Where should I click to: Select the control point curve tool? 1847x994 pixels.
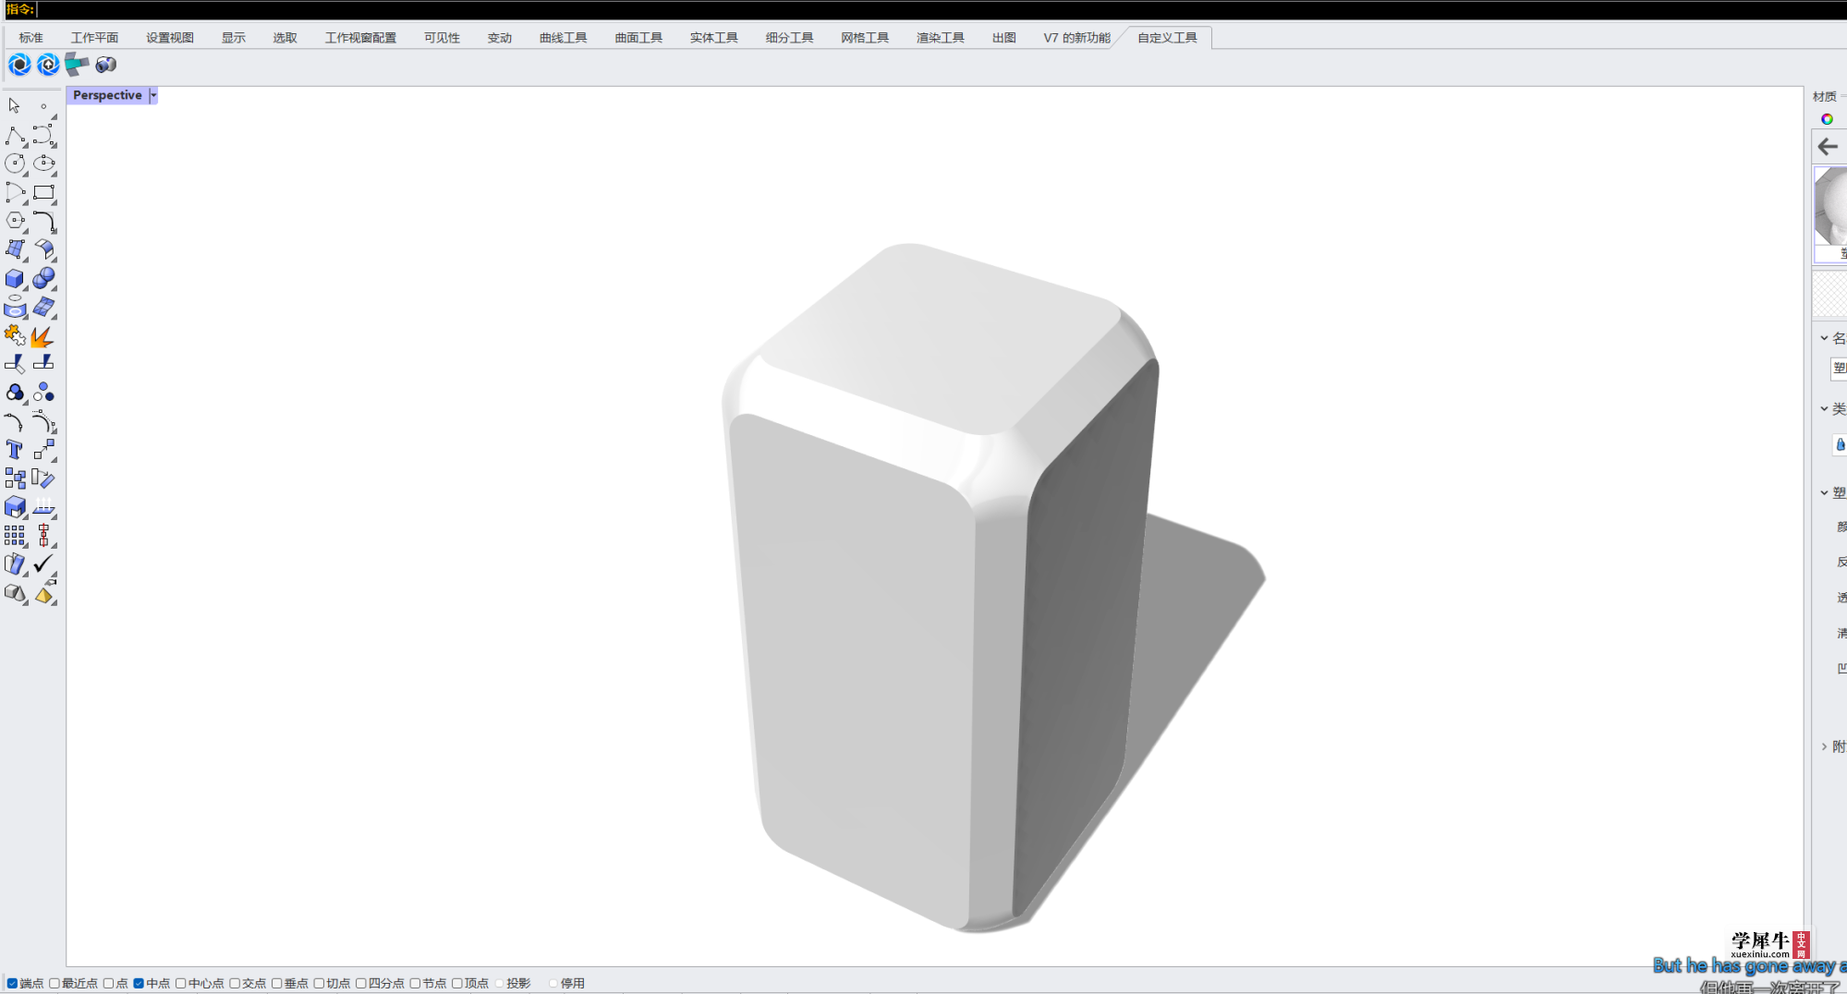(43, 136)
